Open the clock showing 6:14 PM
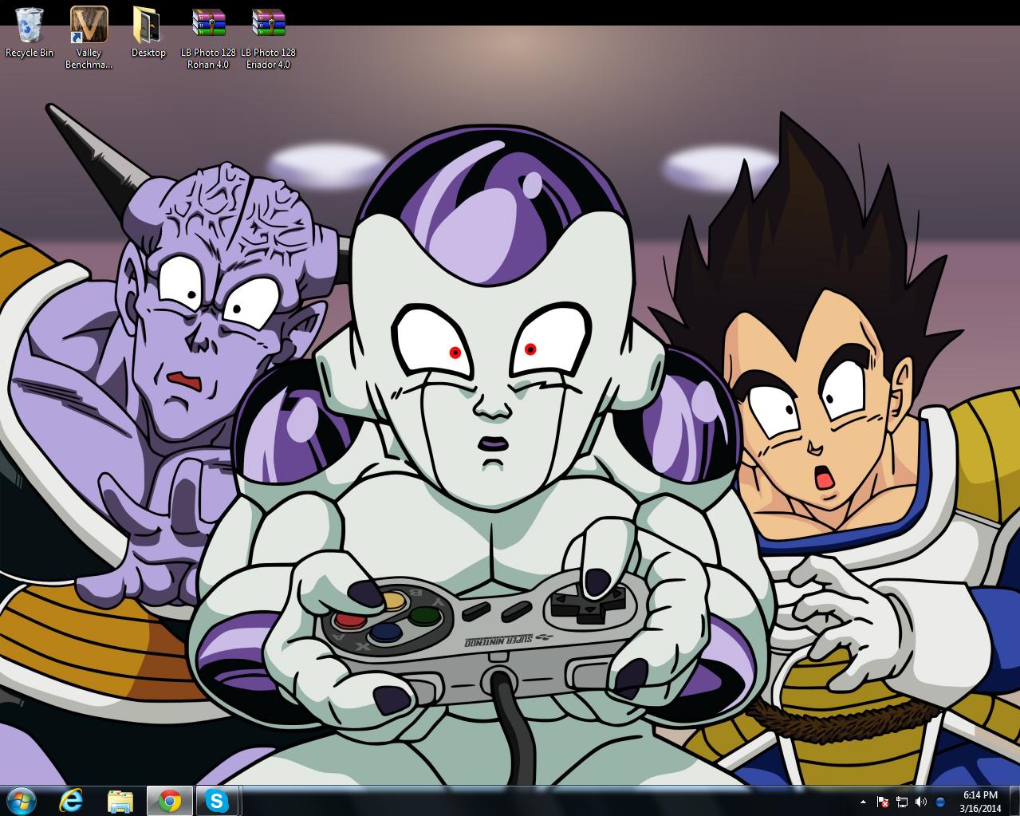 click(980, 802)
